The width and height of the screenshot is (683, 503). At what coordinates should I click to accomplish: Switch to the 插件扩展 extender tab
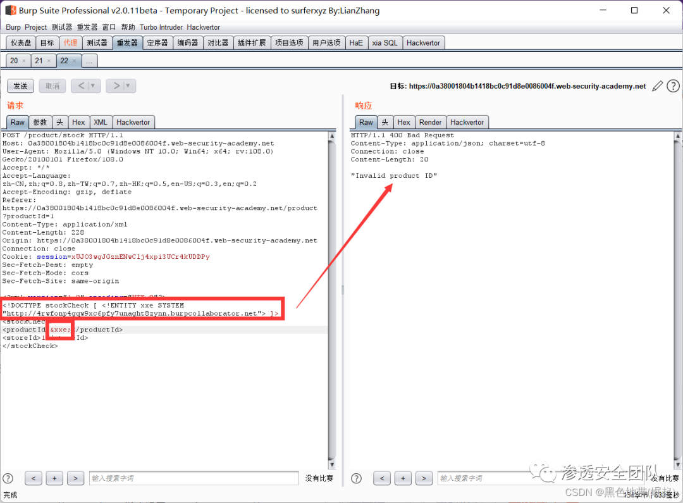click(x=252, y=43)
